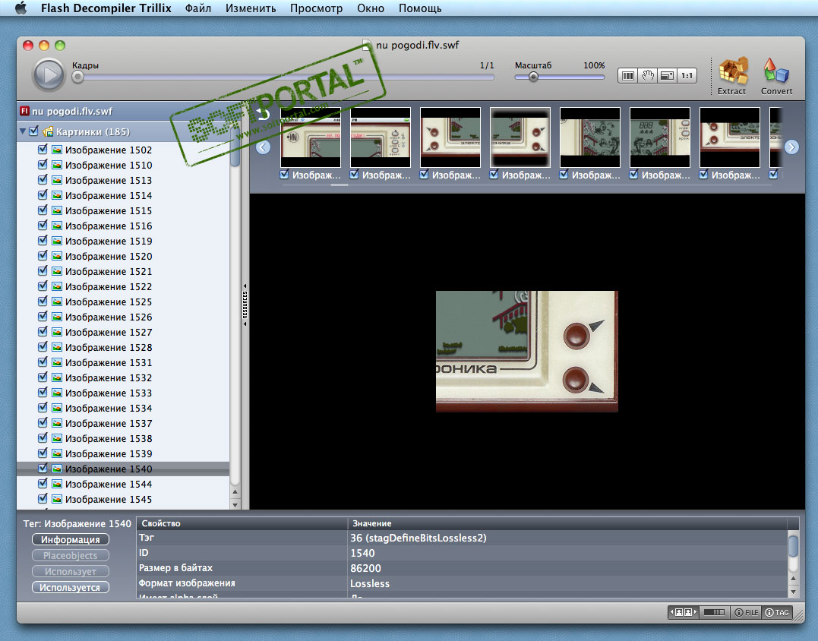Click the properties table scroll down arrow

click(793, 592)
